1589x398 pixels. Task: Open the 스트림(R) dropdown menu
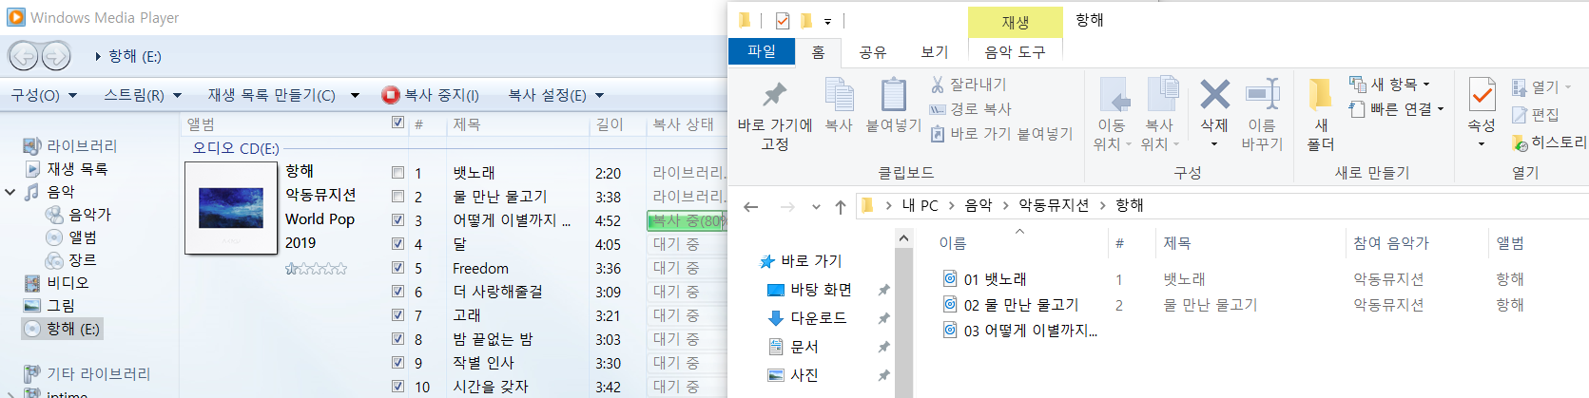(x=143, y=95)
